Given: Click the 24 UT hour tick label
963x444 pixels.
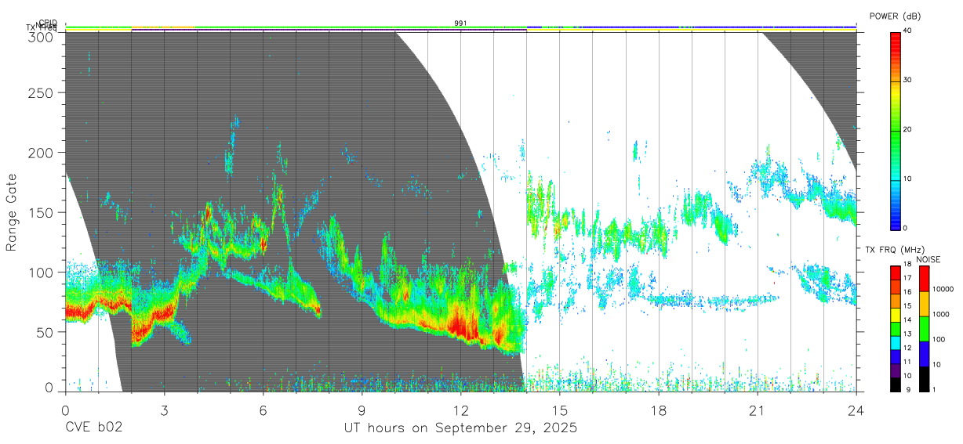Looking at the screenshot, I should (856, 409).
